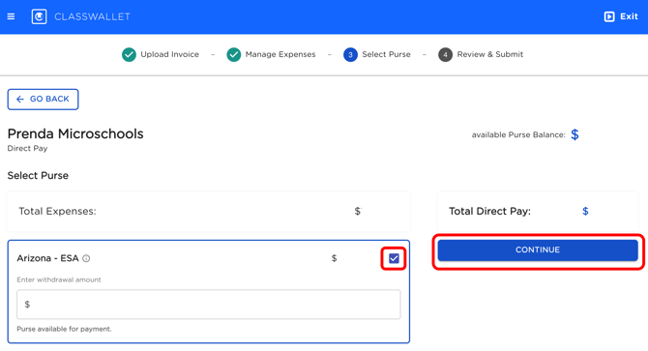Screen dimensions: 648x351
Task: Click the dollar amount beside Total Direct Pay
Action: tap(585, 212)
